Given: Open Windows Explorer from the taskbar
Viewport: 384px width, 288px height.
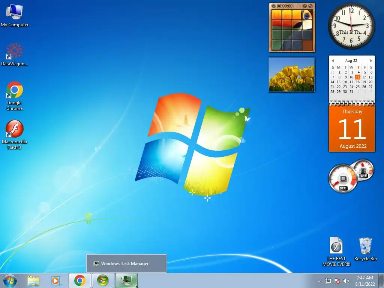Looking at the screenshot, I should click(33, 281).
